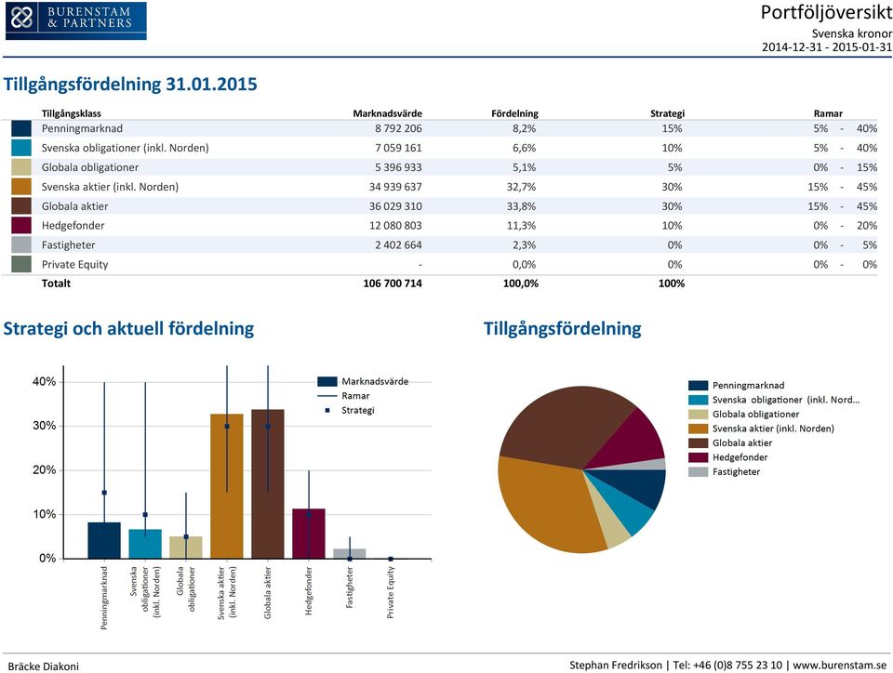The image size is (893, 673).
Task: Open the www.burenstam.se website link
Action: [839, 665]
